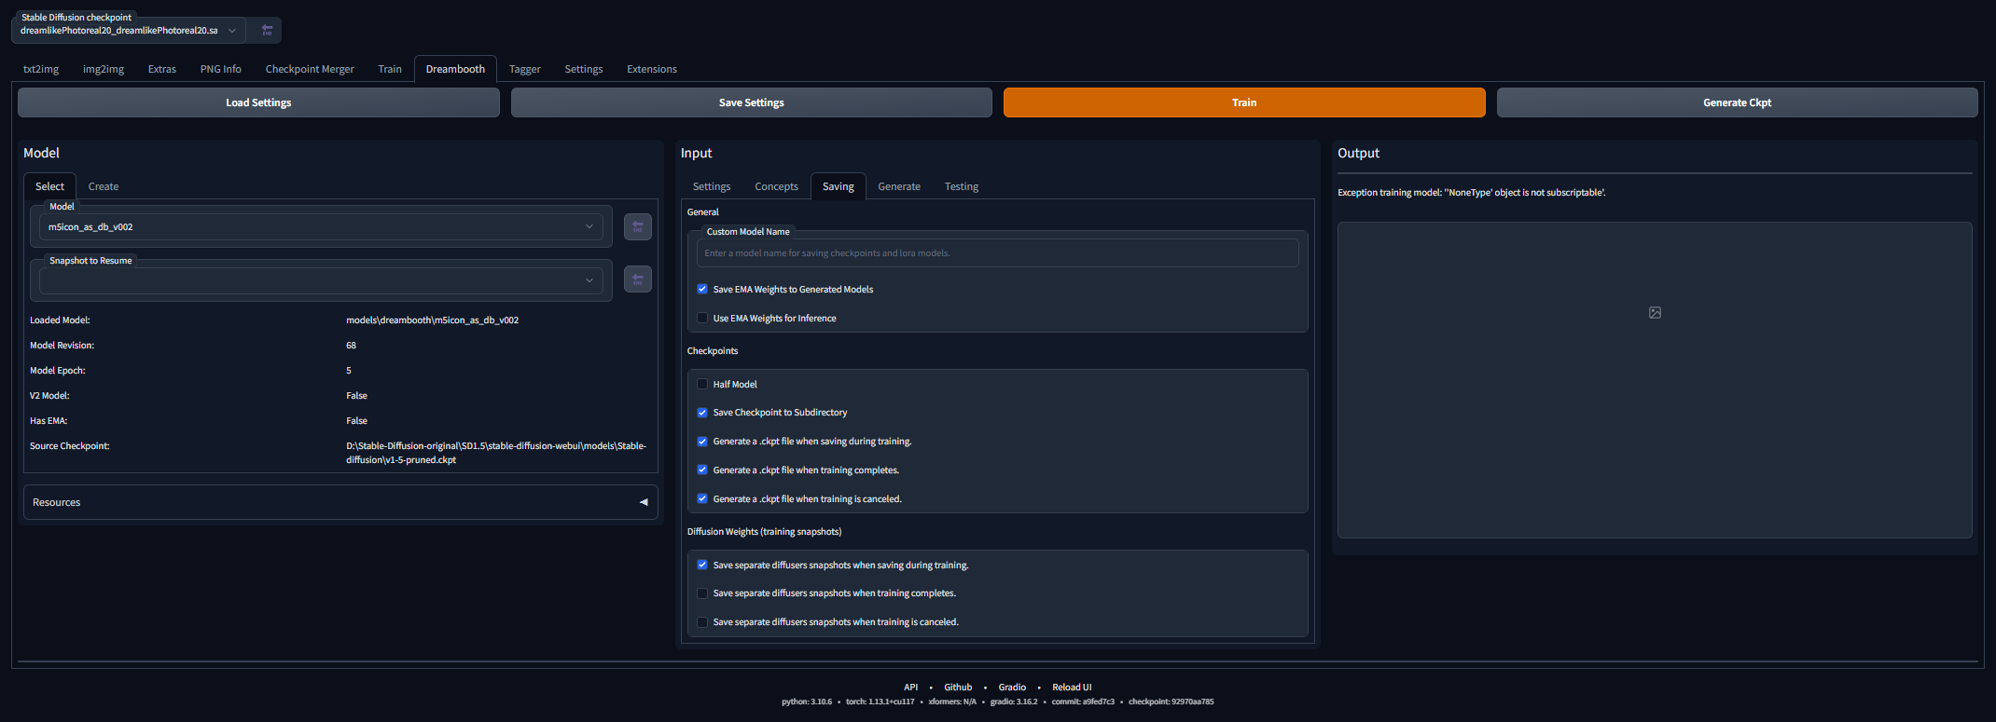This screenshot has width=1996, height=722.
Task: Click the Save Settings button
Action: 752,102
